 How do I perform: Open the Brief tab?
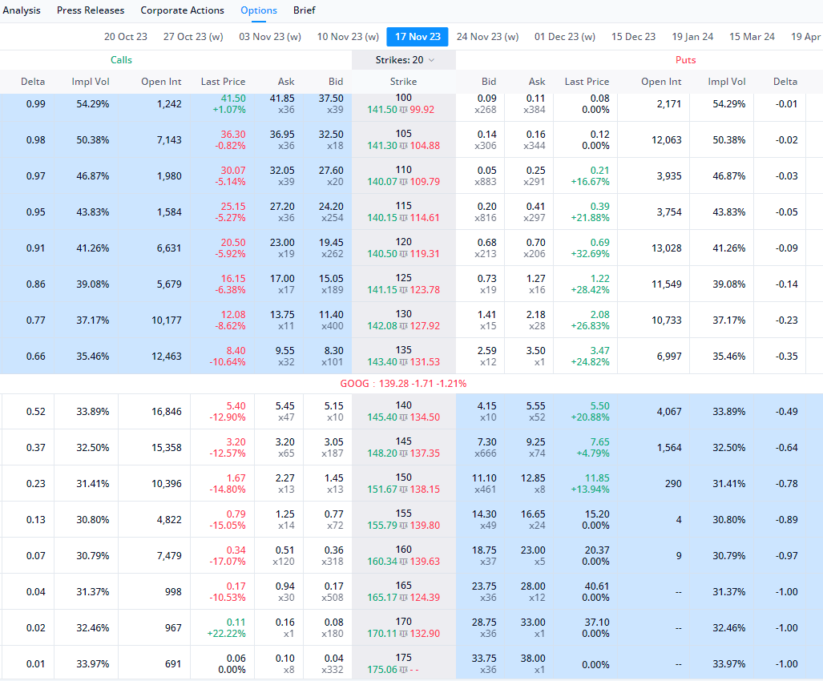tap(304, 10)
